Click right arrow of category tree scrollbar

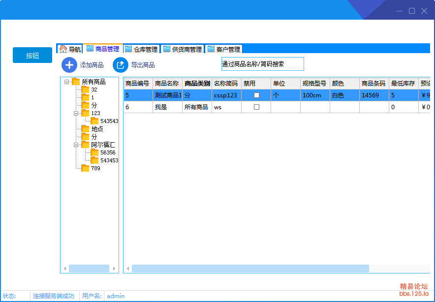coord(114,269)
